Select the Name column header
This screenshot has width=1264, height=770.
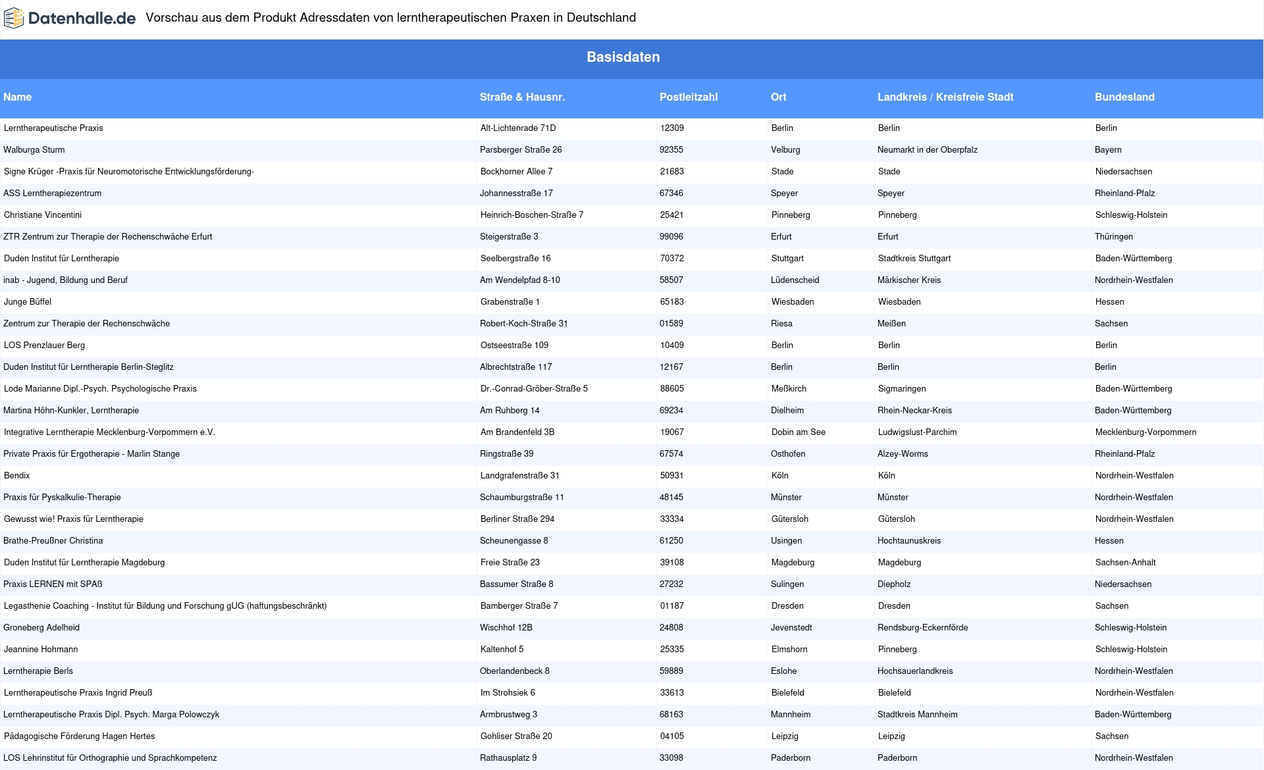tap(18, 97)
